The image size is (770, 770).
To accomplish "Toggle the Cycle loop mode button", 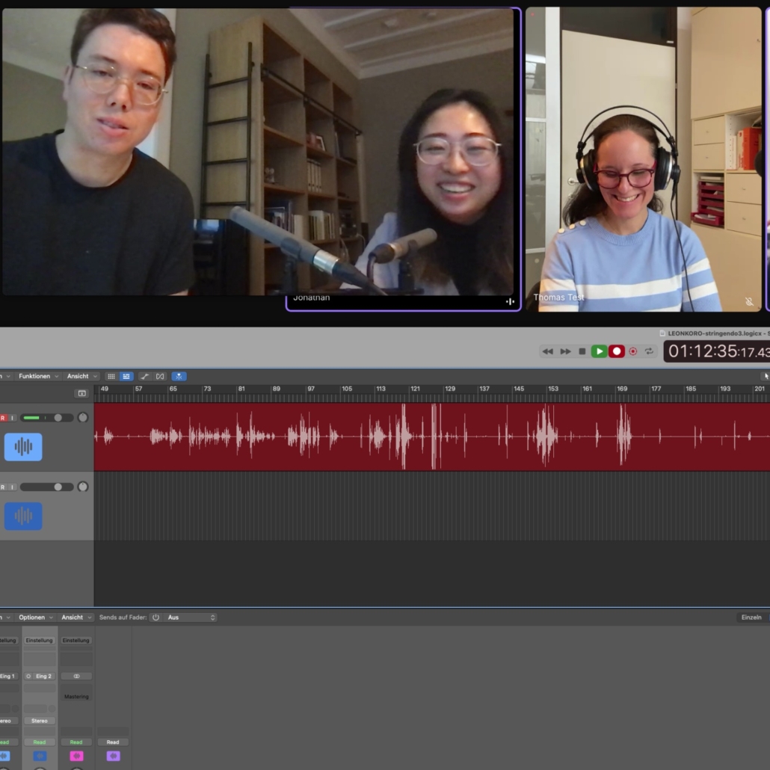I will (649, 351).
